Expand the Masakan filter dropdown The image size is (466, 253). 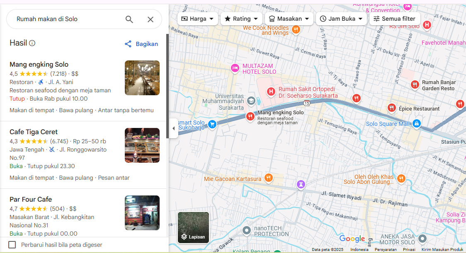tap(289, 19)
